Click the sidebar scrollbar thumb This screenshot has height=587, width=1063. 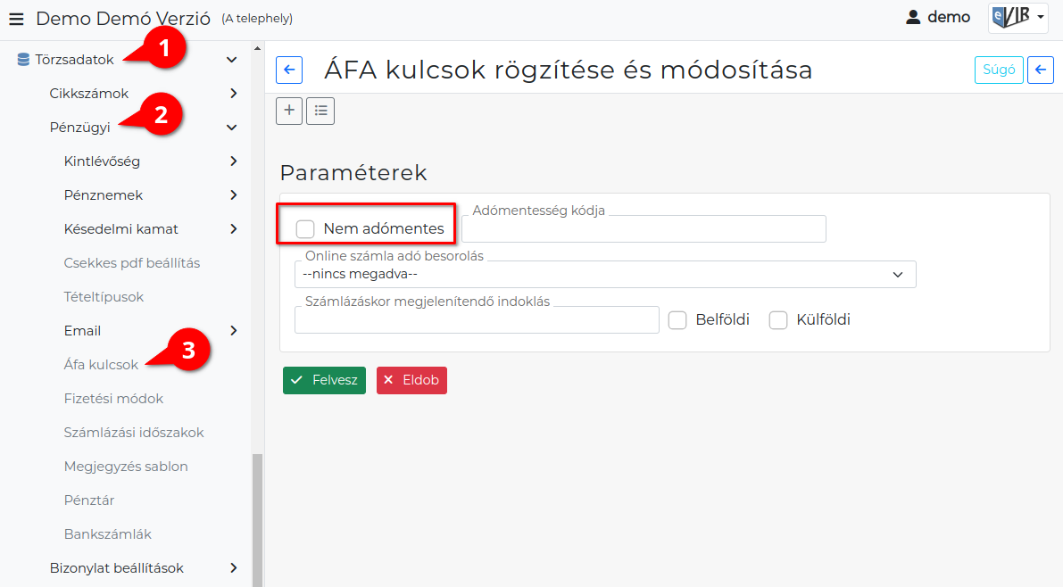tap(257, 520)
